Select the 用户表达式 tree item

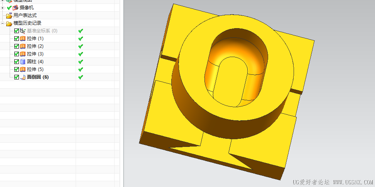(25, 15)
